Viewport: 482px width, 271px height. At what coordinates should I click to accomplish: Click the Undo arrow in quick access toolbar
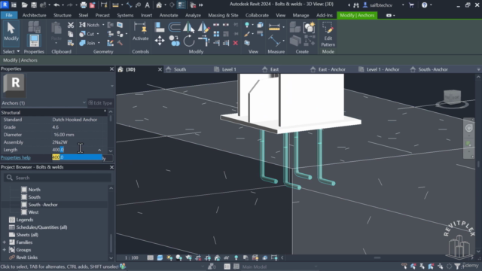point(56,5)
